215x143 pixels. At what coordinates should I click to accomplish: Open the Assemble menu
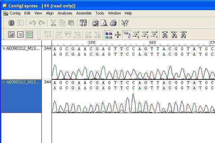[84, 13]
